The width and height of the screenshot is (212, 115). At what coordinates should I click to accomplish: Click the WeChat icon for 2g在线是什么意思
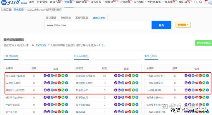pyautogui.click(x=63, y=76)
